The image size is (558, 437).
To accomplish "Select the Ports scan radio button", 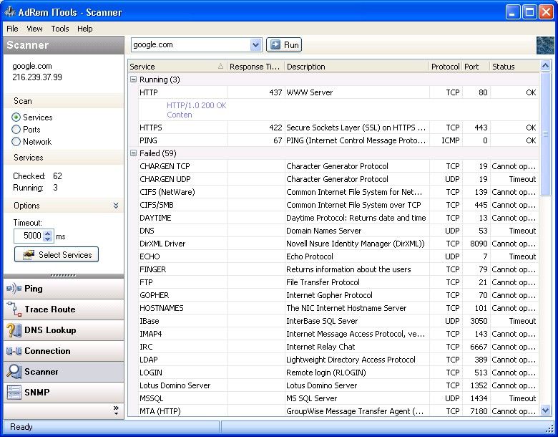I will click(x=16, y=130).
